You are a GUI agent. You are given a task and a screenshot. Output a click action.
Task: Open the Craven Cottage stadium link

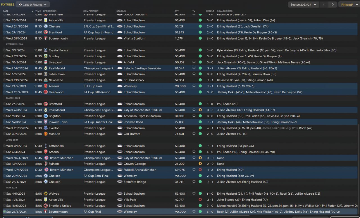click(x=134, y=164)
